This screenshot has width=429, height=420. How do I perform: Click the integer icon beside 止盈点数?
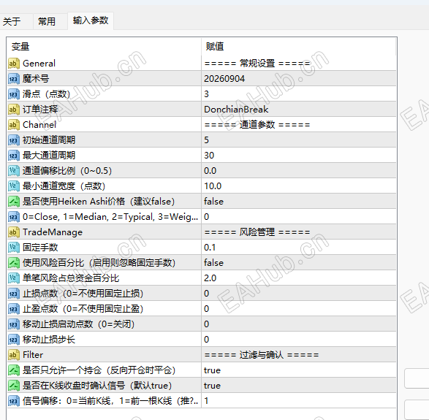[x=14, y=309]
